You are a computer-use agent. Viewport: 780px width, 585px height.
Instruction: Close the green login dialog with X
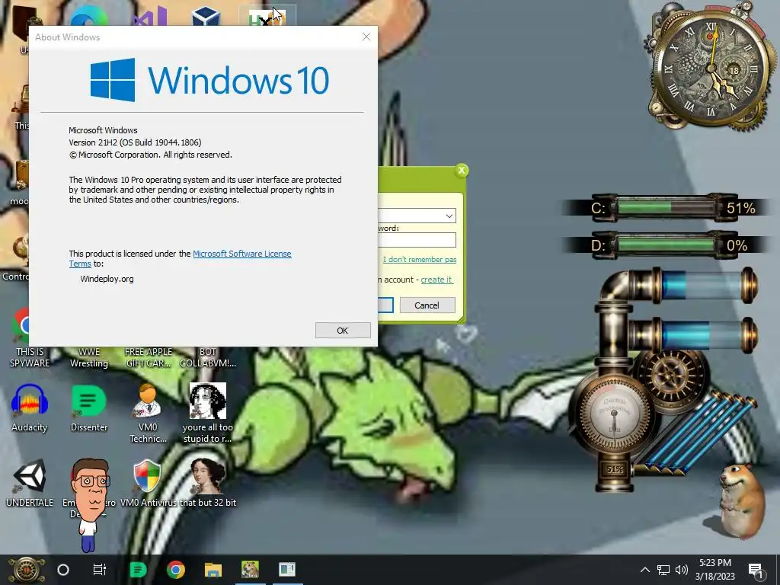click(x=462, y=170)
